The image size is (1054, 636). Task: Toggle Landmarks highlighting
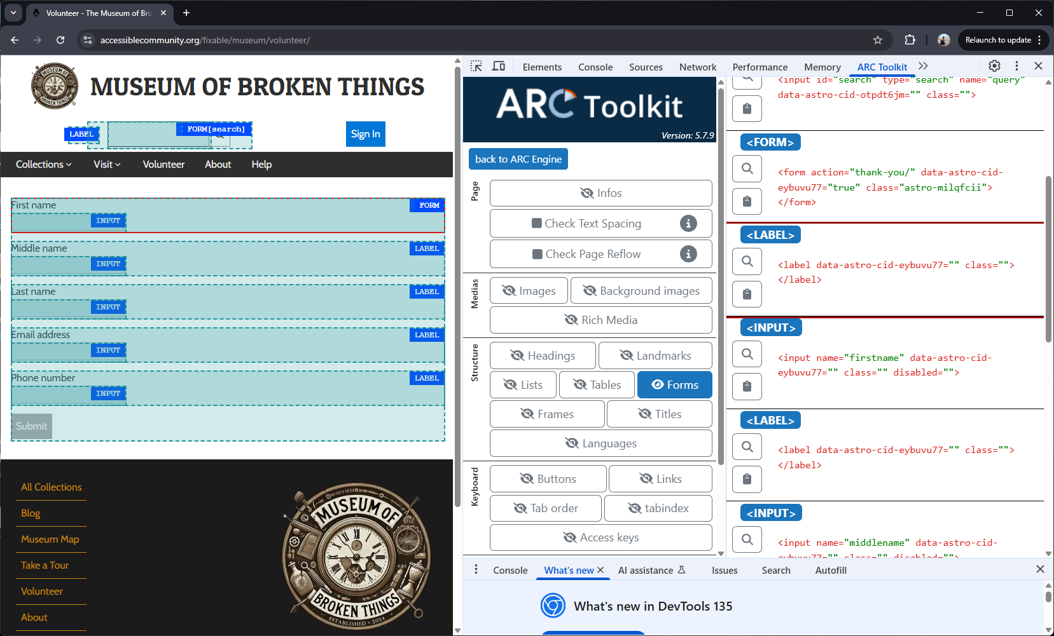tap(655, 356)
